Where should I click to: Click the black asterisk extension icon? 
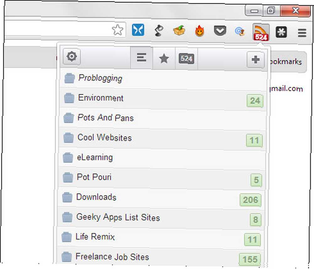[x=281, y=32]
